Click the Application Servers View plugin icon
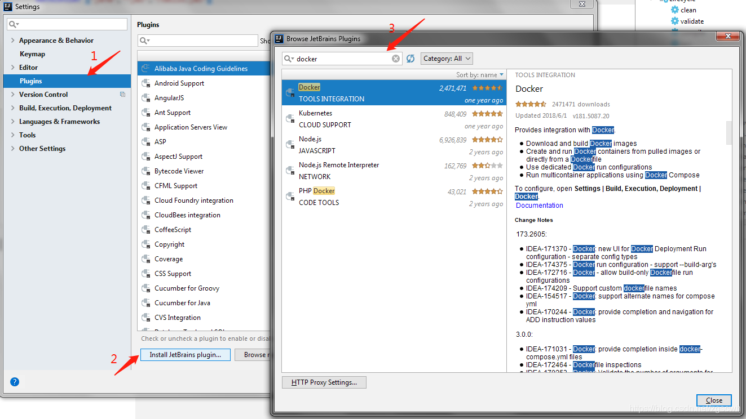This screenshot has height=419, width=746. [x=145, y=127]
